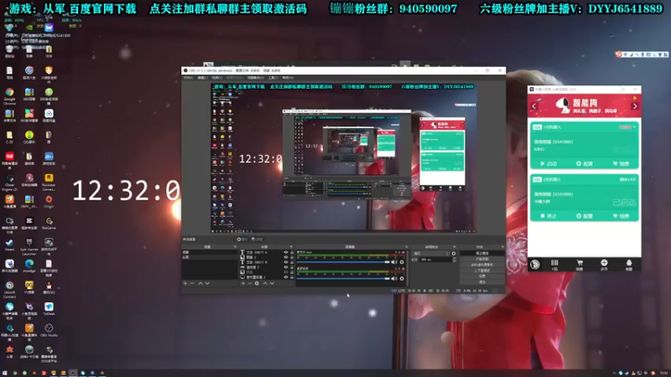Click 设置 button in OBS controls
This screenshot has width=671, height=377.
click(x=482, y=276)
